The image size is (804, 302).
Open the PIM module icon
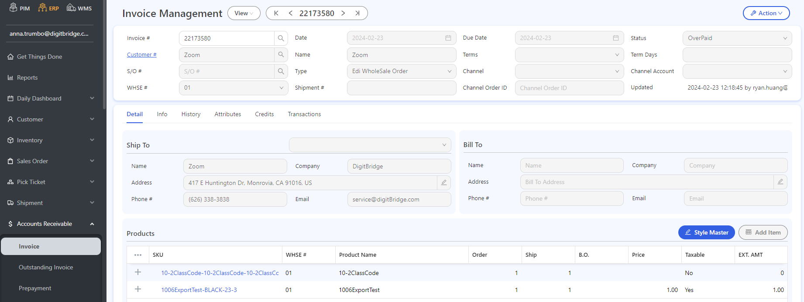pos(14,7)
